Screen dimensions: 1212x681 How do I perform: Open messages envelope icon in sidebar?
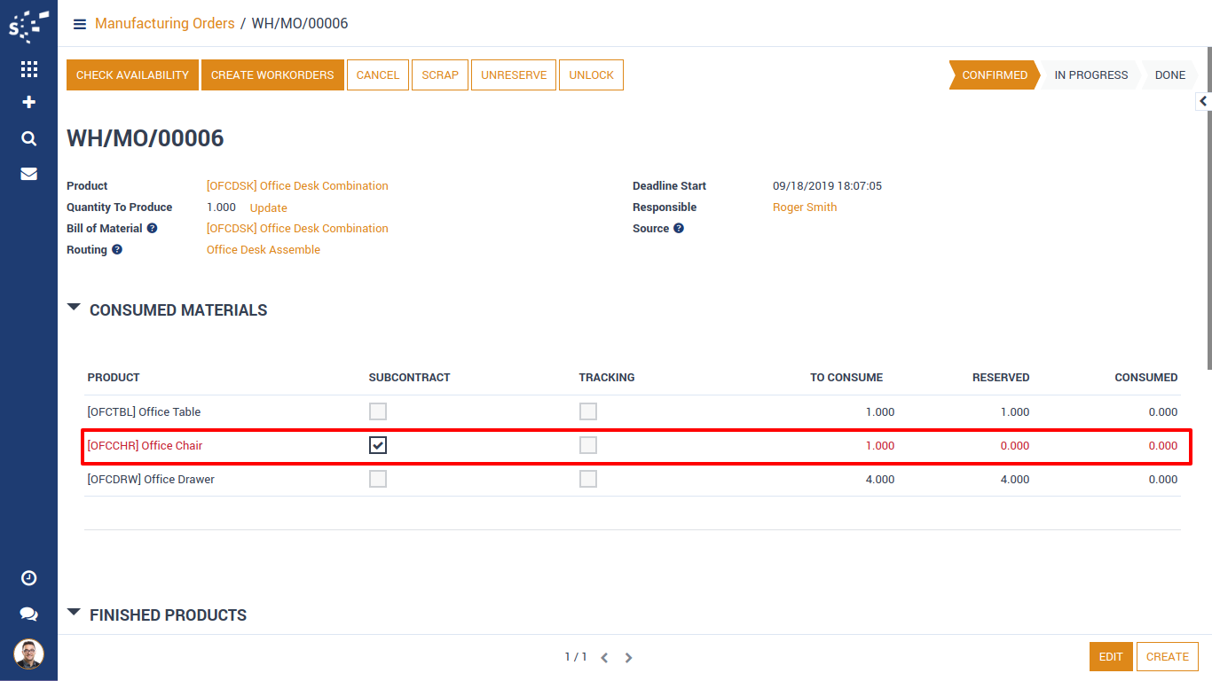(28, 174)
